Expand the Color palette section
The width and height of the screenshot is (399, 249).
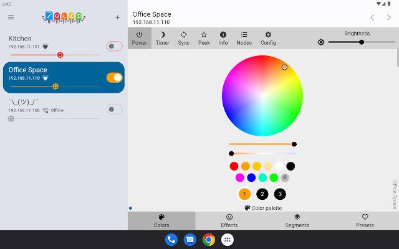263,208
